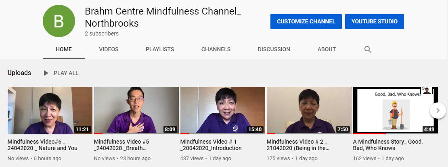Go to the Discussion tab
This screenshot has width=448, height=167.
point(274,49)
